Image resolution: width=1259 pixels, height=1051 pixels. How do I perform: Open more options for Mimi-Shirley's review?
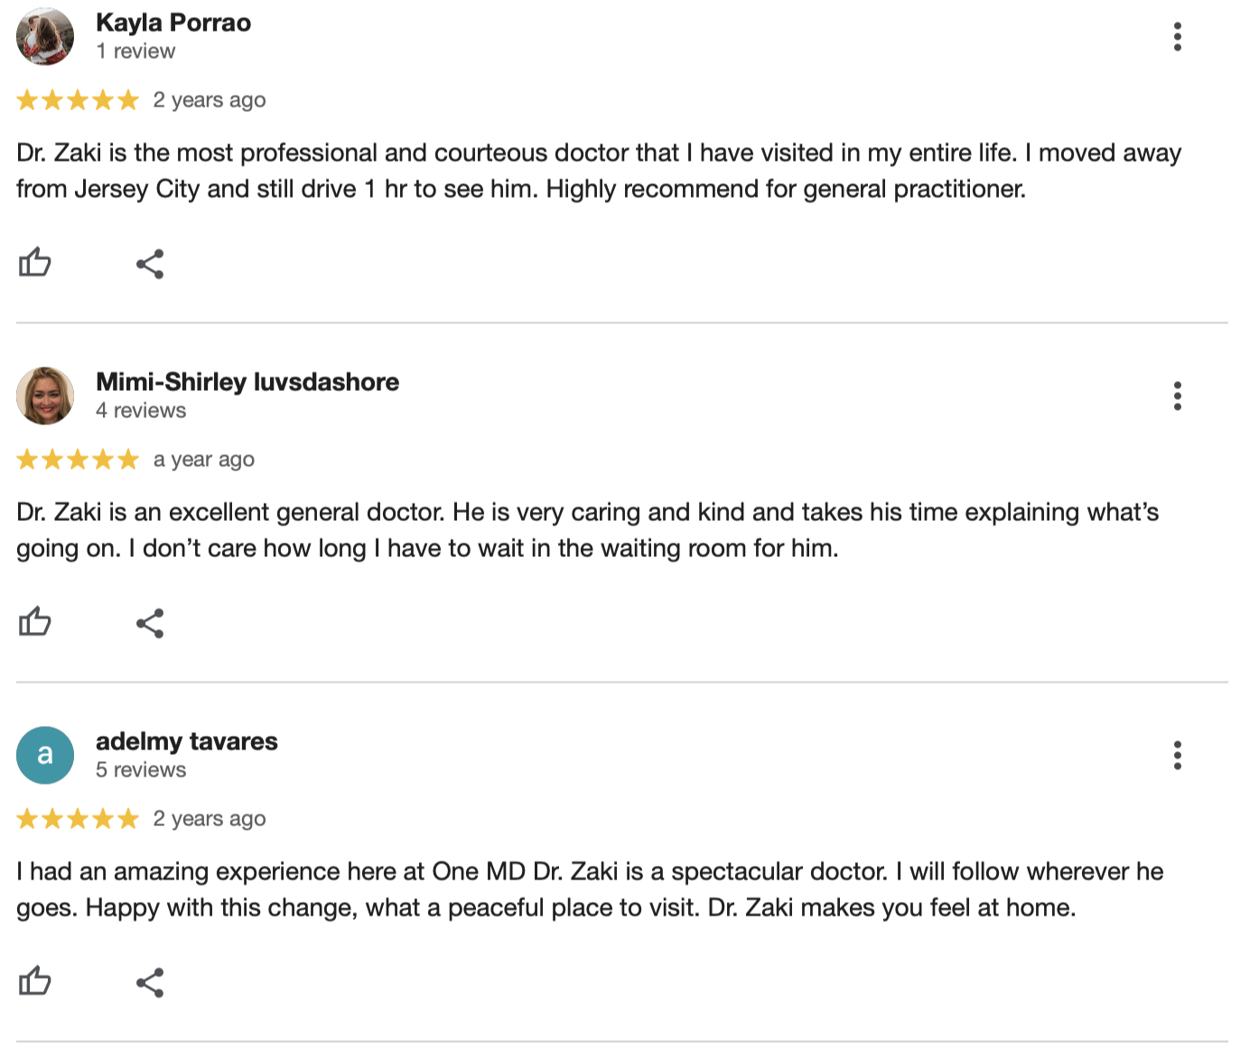click(1177, 396)
